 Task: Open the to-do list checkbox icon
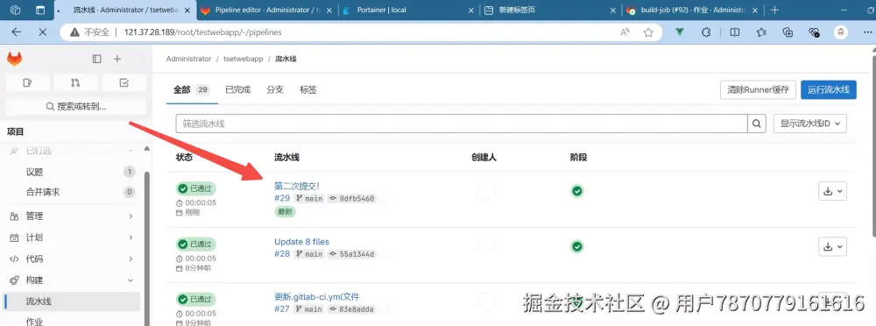(x=124, y=82)
